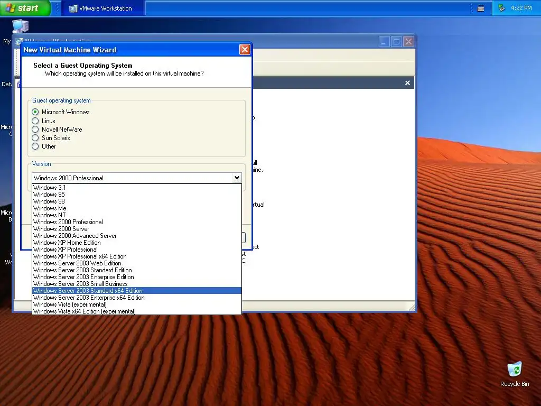Select Windows XP Professional entry
Viewport: 541px width, 406px height.
pos(137,250)
